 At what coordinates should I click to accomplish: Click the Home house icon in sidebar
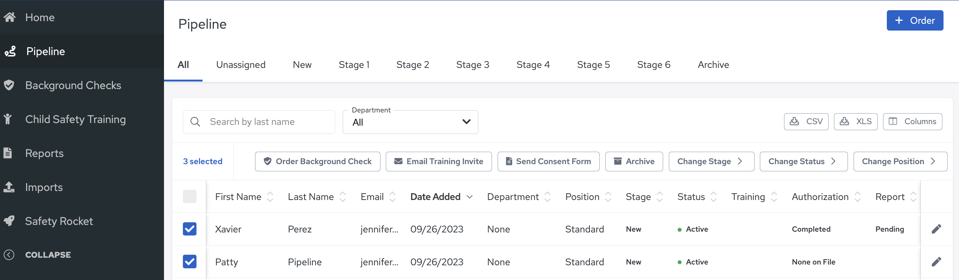9,17
